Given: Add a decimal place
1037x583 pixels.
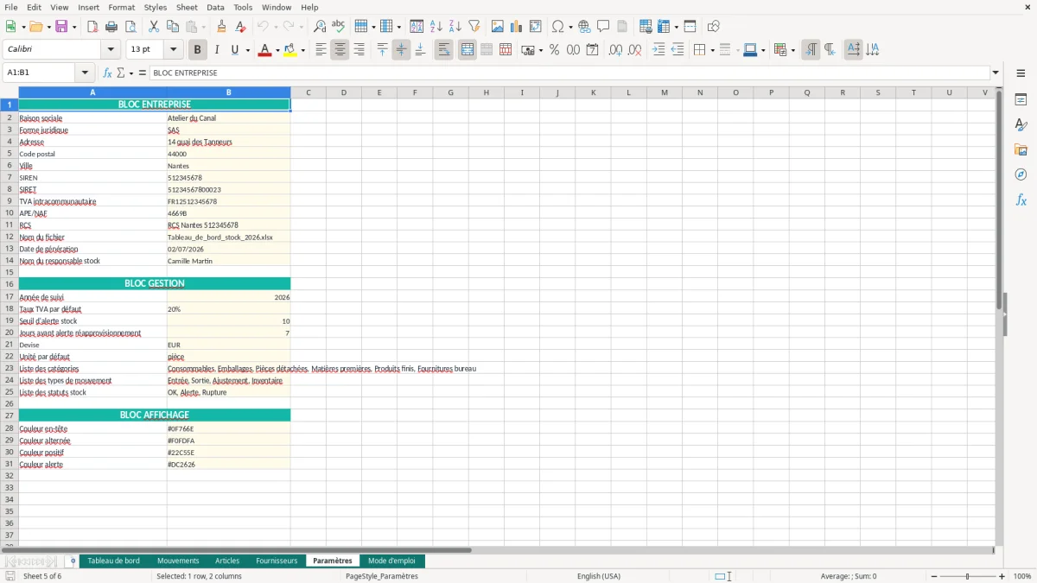Looking at the screenshot, I should point(615,50).
